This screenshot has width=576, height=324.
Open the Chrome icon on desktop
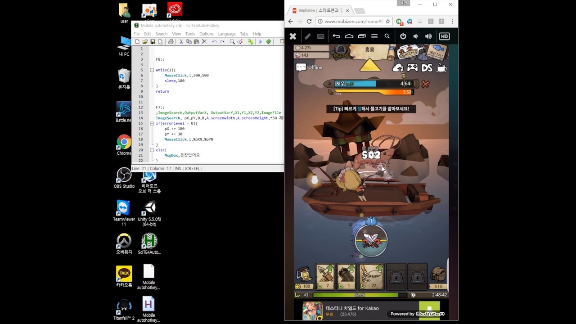pyautogui.click(x=124, y=145)
